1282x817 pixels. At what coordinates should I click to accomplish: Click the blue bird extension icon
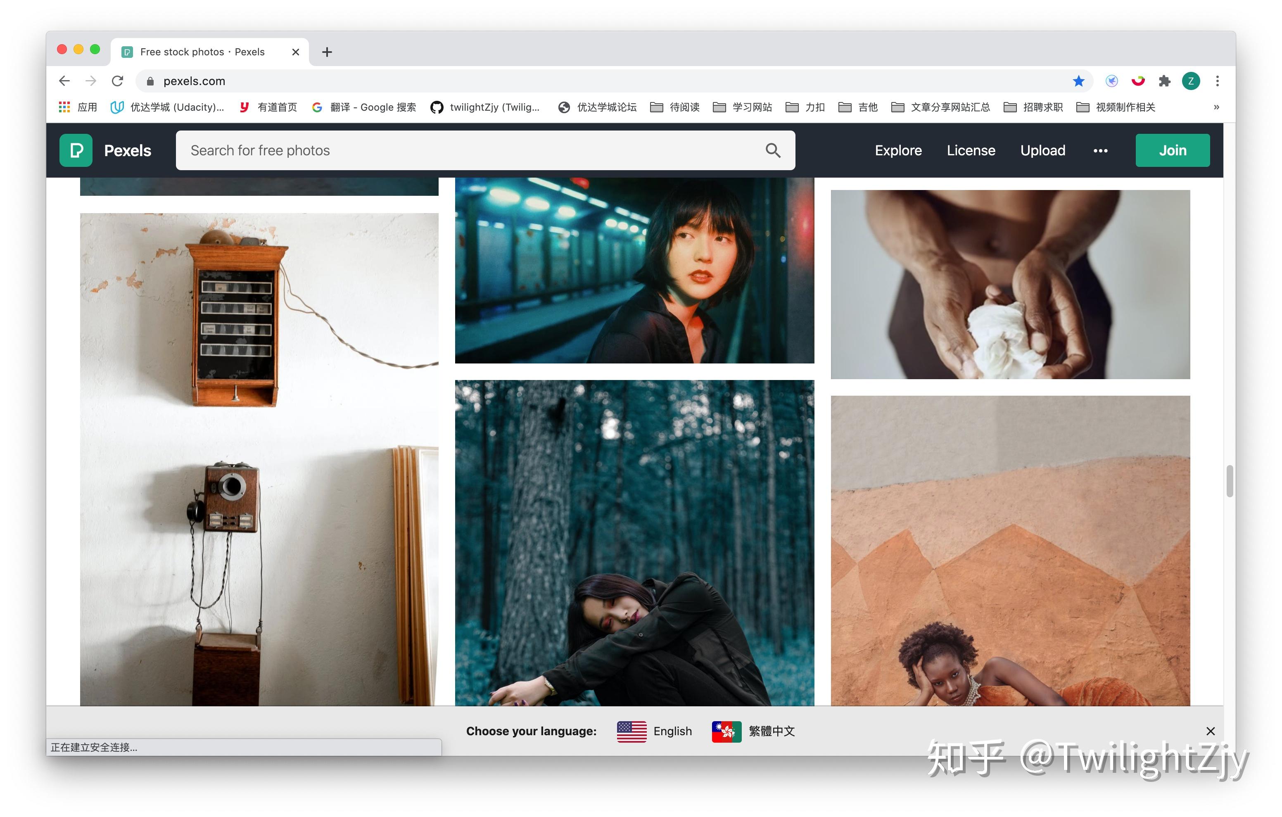pyautogui.click(x=1111, y=81)
